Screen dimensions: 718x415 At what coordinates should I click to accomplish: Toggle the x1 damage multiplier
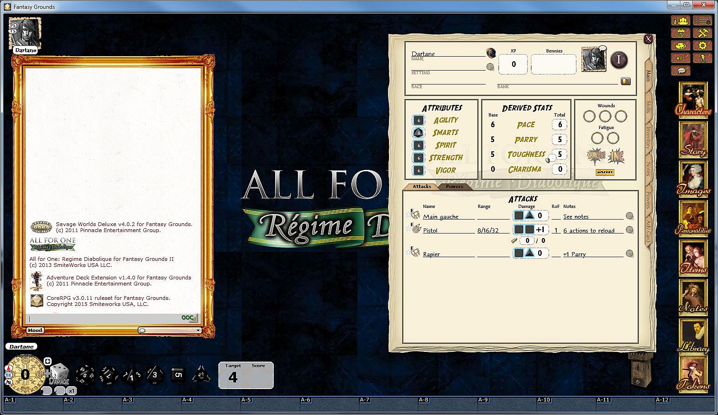(72, 391)
